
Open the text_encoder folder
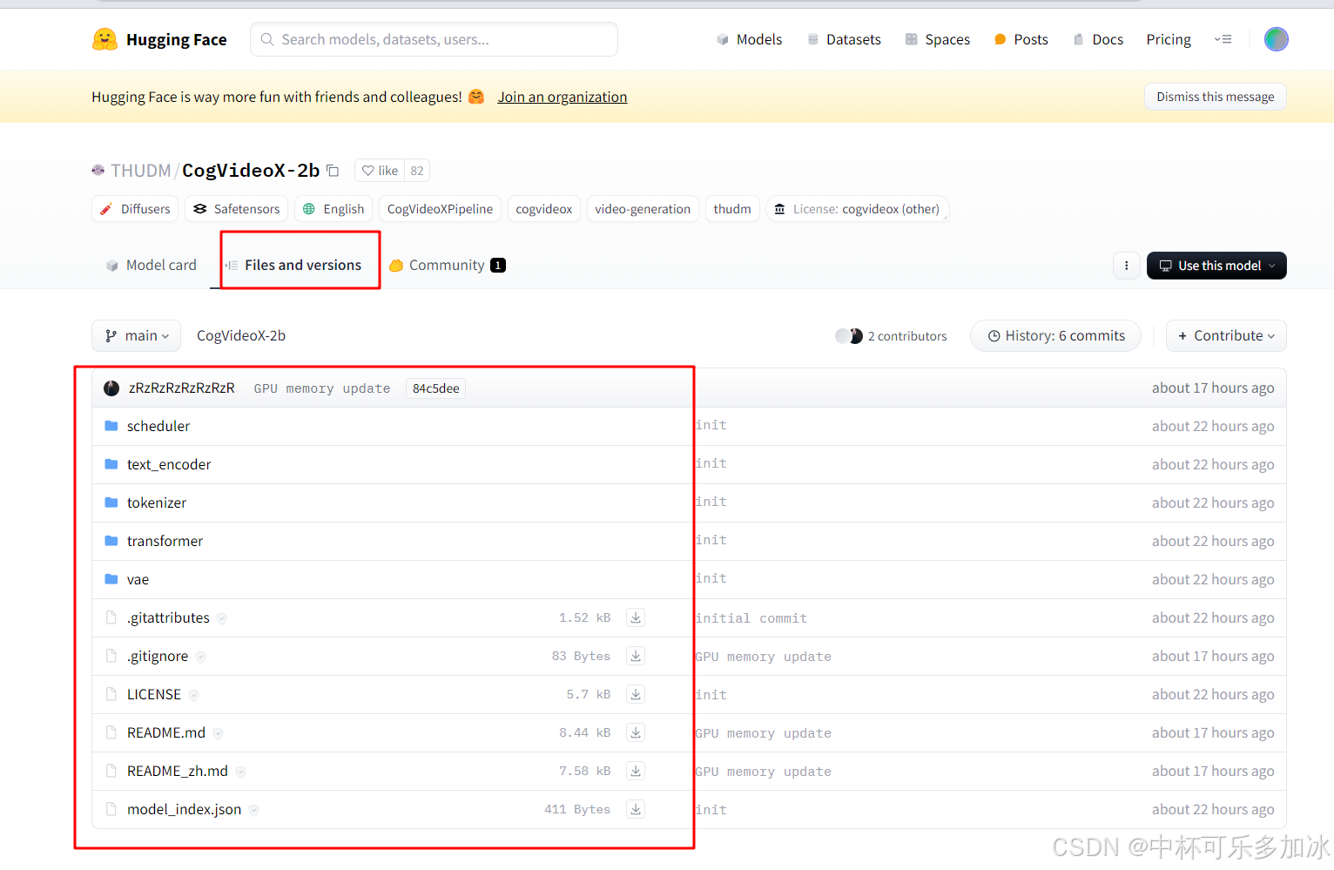(x=169, y=464)
